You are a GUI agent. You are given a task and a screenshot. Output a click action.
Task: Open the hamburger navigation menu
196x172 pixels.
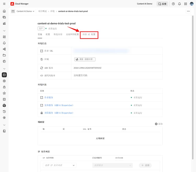[x=4, y=4]
